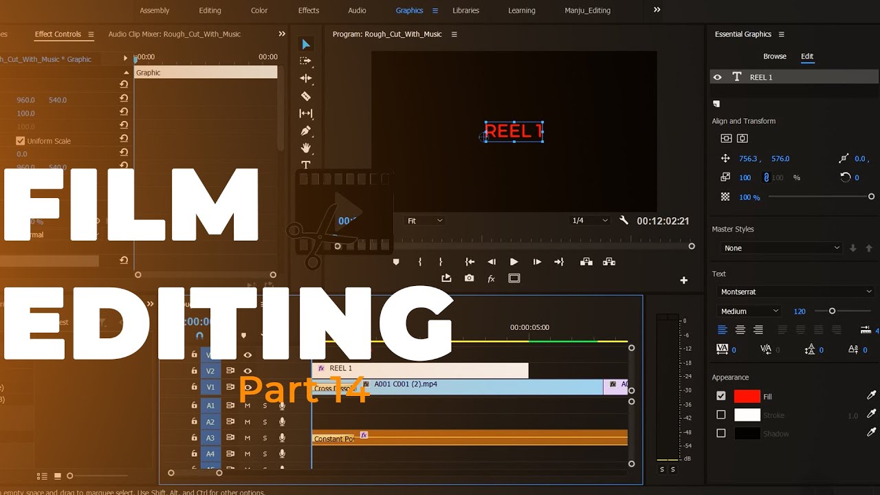Open workspace overflow chevrons menu
Viewport: 880px width, 495px height.
[x=657, y=10]
